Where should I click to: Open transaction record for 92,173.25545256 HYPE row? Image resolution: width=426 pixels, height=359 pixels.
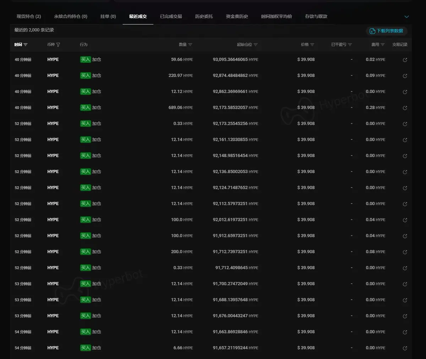point(405,124)
